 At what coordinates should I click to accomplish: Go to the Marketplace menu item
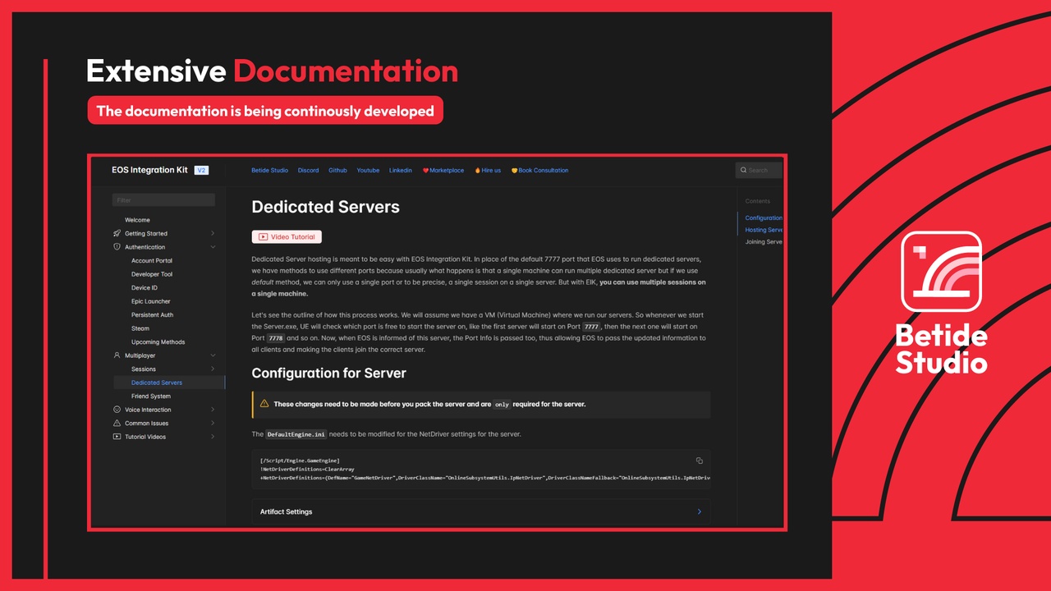[x=446, y=170]
